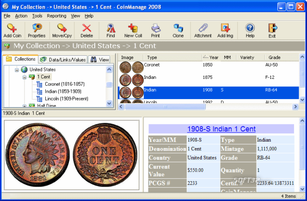The width and height of the screenshot is (307, 201).
Task: Click the Variety column header
Action: [250, 57]
